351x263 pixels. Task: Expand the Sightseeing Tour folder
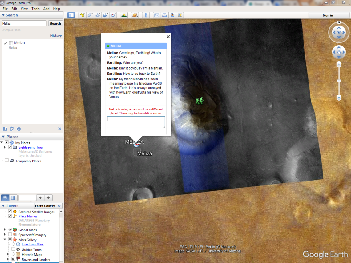5,147
